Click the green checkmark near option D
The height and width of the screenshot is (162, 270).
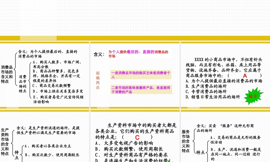[x=169, y=160]
